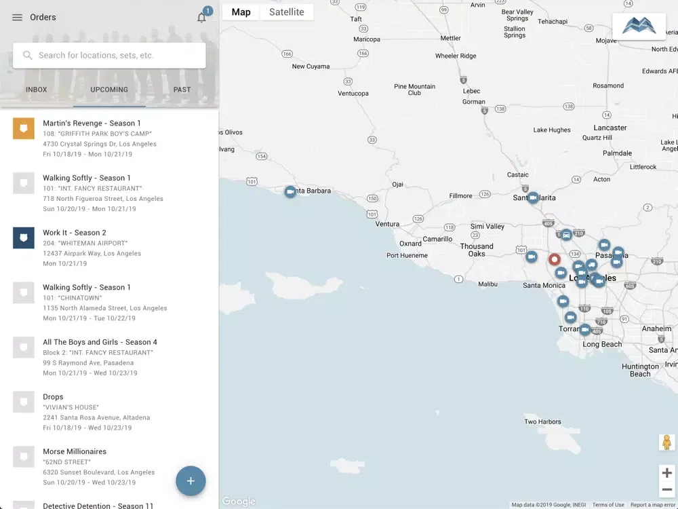678x509 pixels.
Task: Click the 6320 Sunset Boulevard address
Action: 98,472
